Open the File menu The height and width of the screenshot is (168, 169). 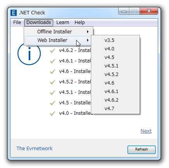point(17,23)
